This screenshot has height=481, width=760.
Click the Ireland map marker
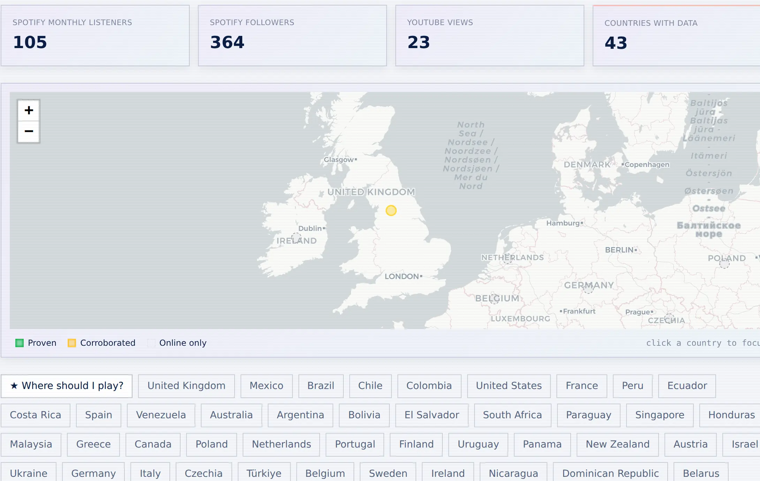(296, 238)
